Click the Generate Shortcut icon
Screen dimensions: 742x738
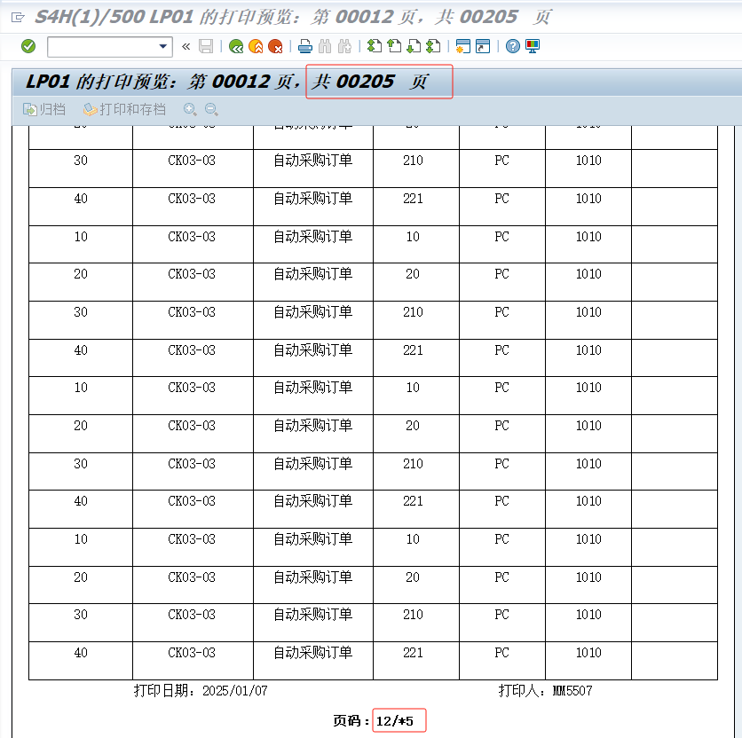click(x=483, y=46)
